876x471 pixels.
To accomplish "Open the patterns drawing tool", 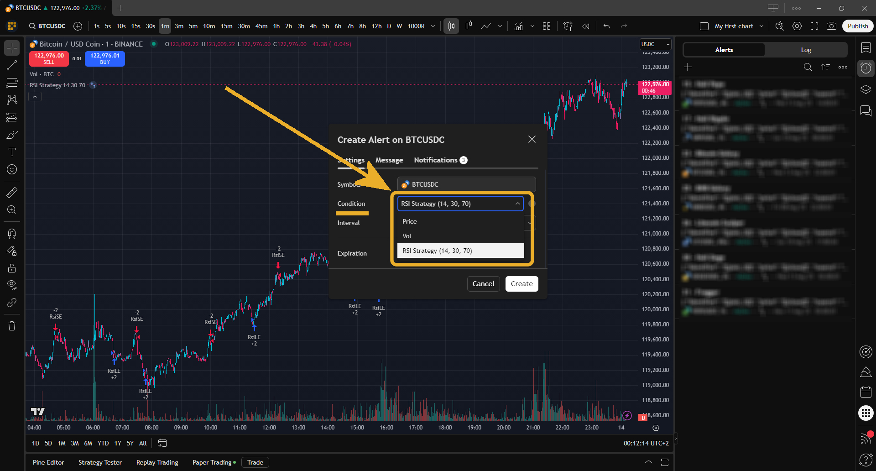I will click(x=12, y=99).
